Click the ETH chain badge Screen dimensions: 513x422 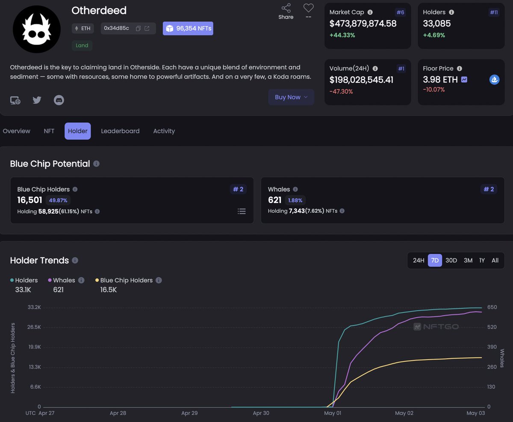tap(83, 29)
